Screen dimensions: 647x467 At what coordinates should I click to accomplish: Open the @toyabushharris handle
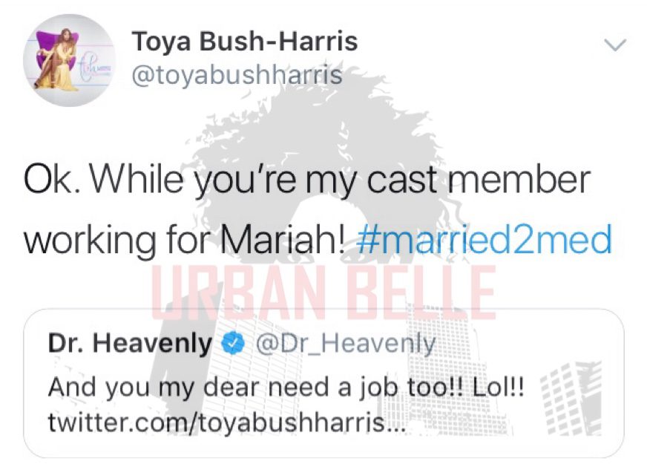click(x=237, y=75)
